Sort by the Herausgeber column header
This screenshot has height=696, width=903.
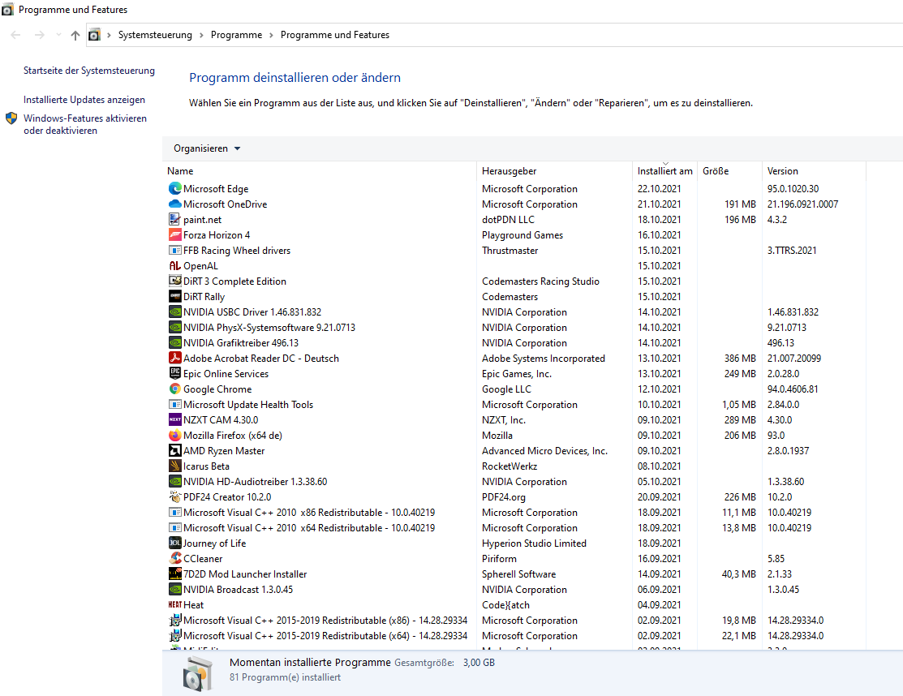[x=555, y=171]
